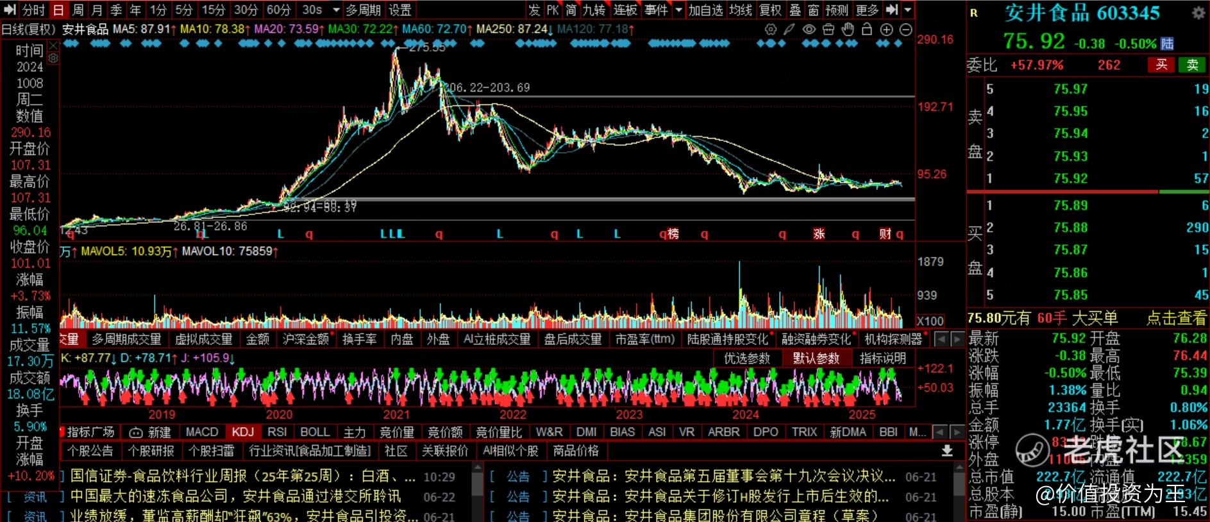Open the 日线(复权) chart type label
The width and height of the screenshot is (1210, 522).
(28, 29)
